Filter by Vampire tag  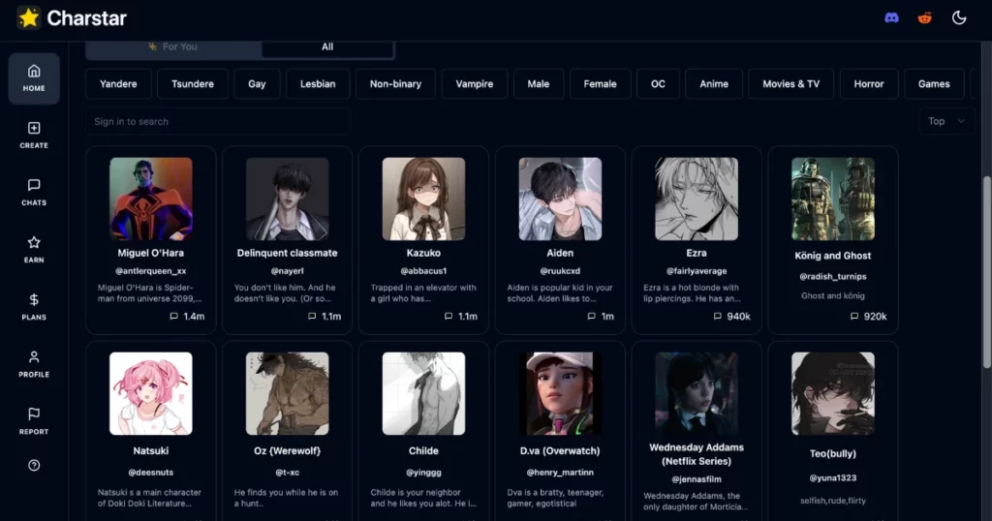tap(475, 84)
